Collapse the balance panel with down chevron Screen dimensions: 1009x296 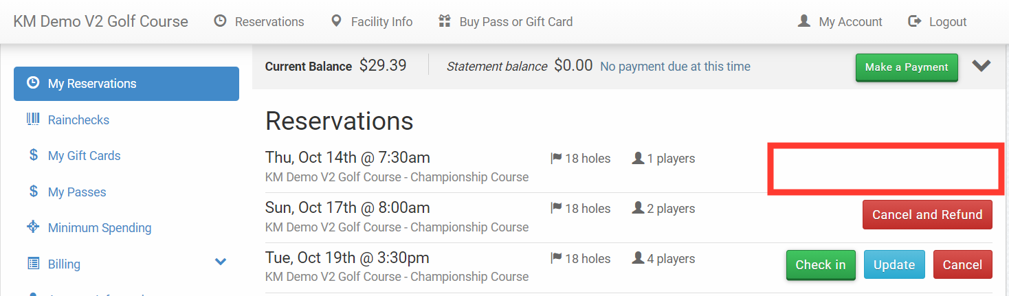click(x=981, y=66)
